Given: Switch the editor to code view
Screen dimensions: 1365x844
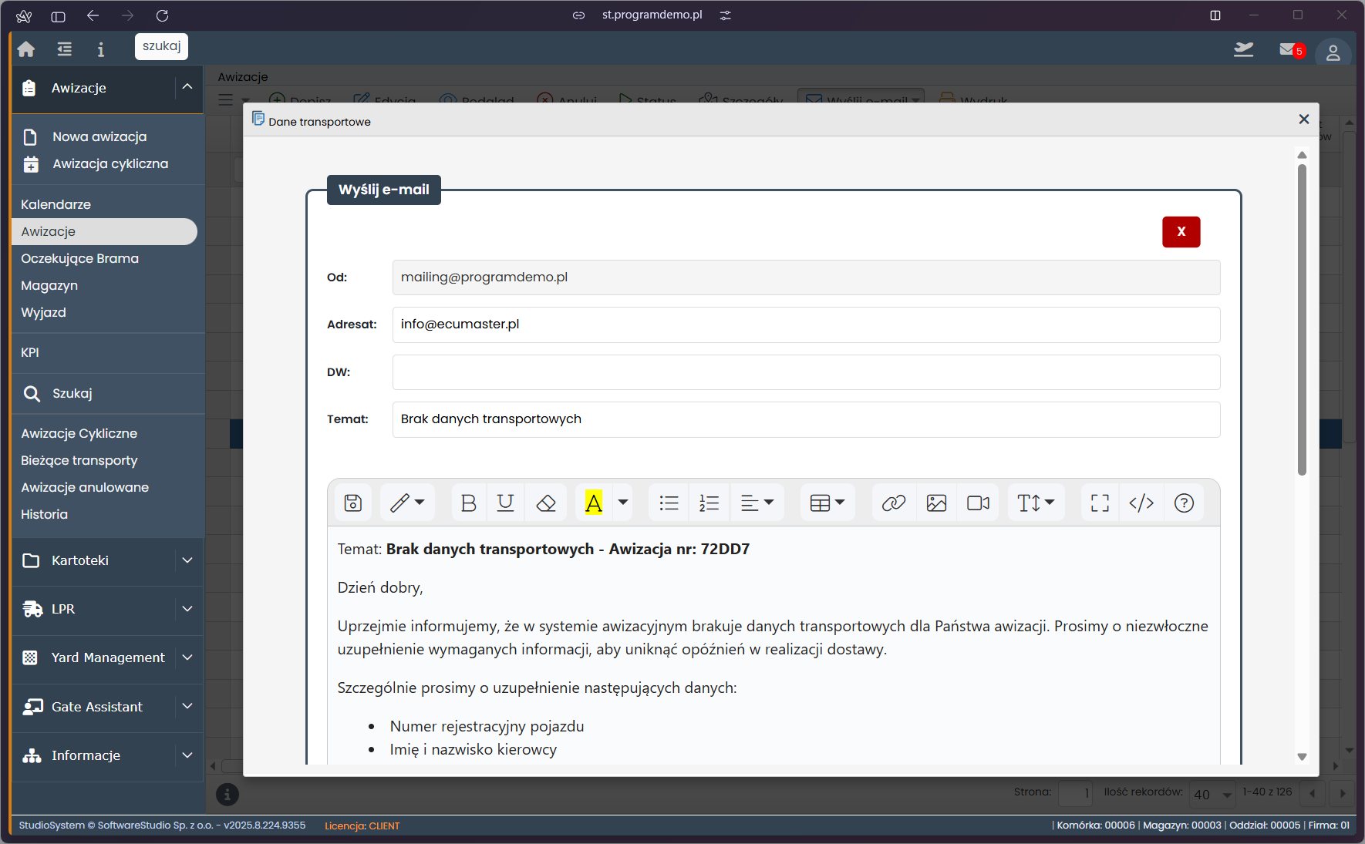Looking at the screenshot, I should (x=1141, y=503).
